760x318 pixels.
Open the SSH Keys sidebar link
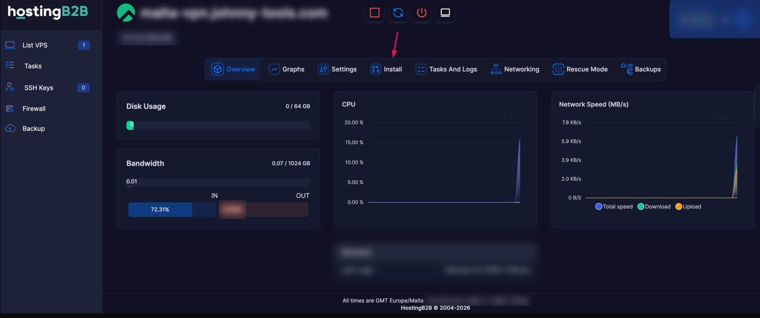(x=39, y=88)
